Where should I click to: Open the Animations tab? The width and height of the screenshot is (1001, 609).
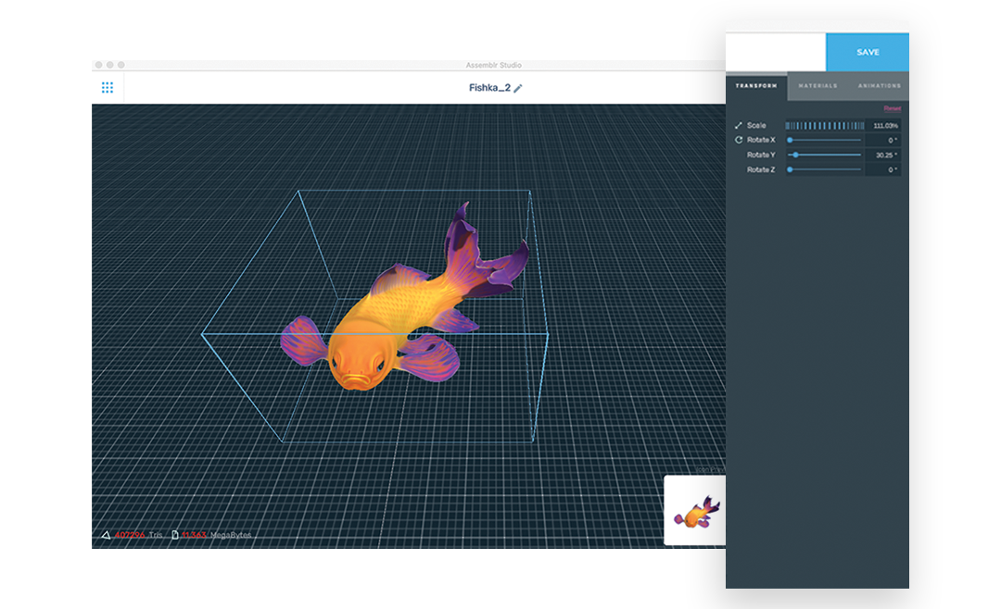click(879, 86)
